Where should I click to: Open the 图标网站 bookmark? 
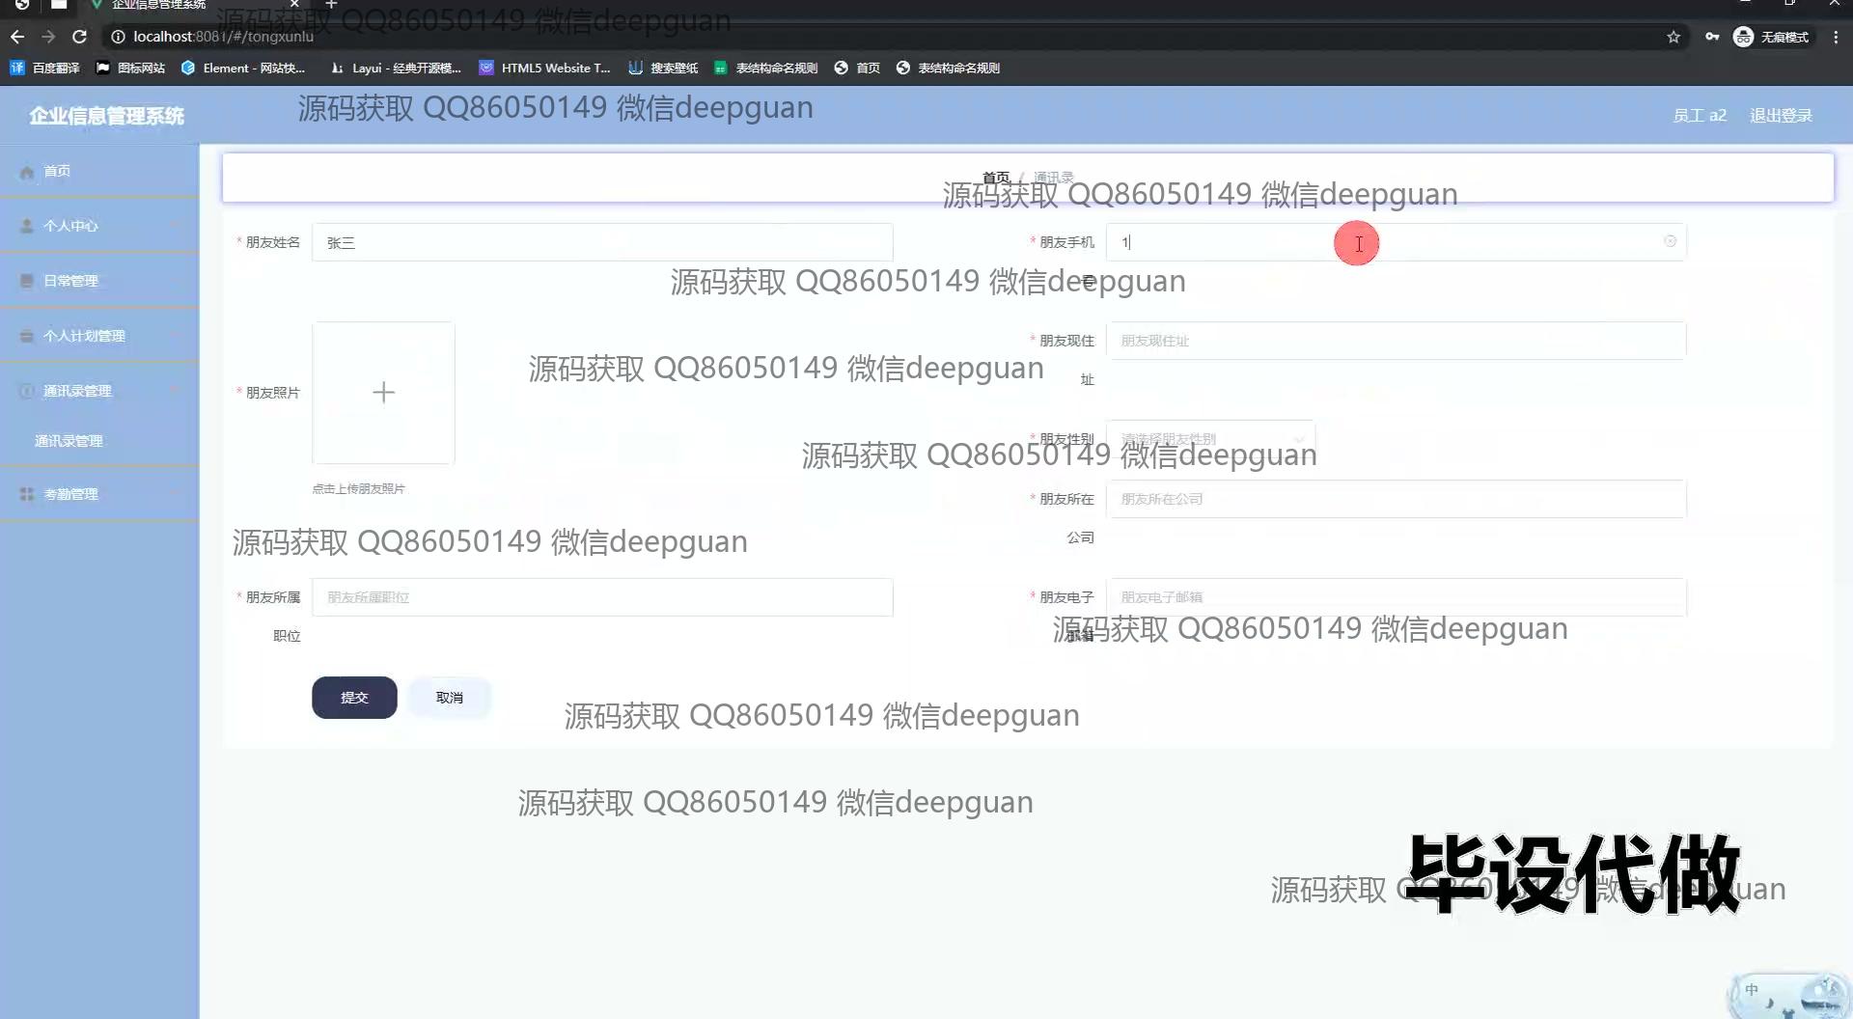tap(130, 68)
